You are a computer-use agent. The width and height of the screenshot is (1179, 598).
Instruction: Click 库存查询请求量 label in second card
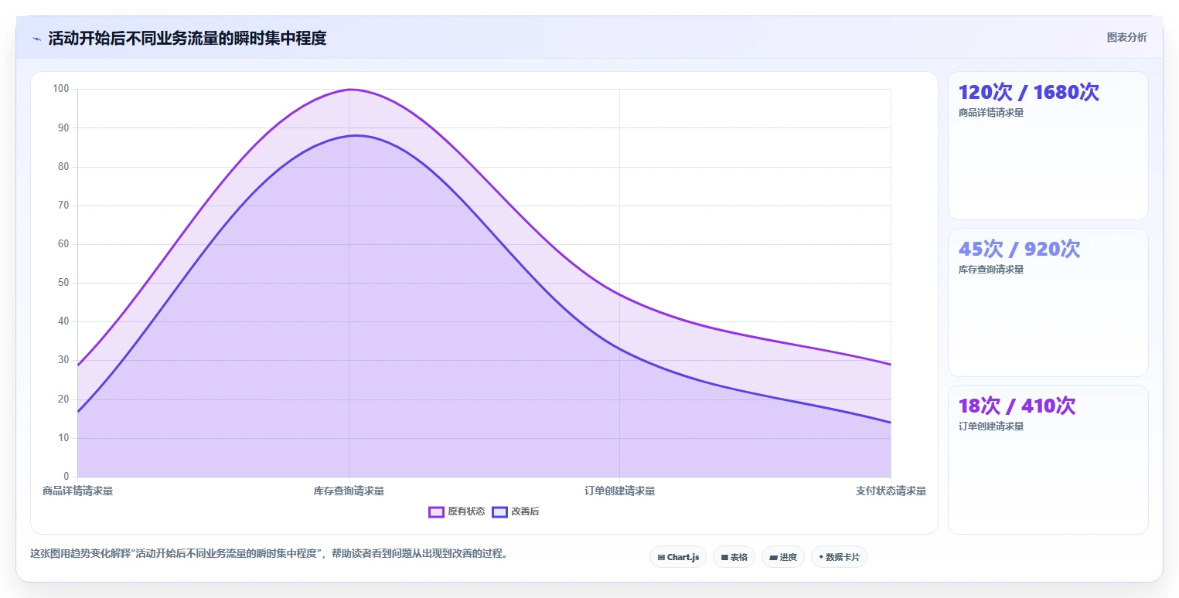click(990, 270)
